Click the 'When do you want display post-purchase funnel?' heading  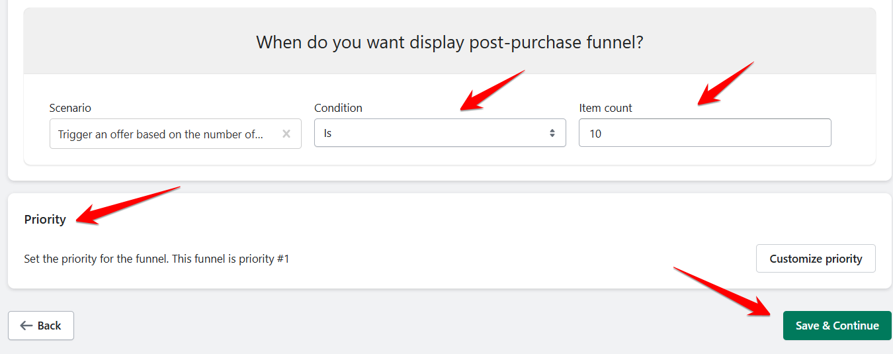pos(450,43)
